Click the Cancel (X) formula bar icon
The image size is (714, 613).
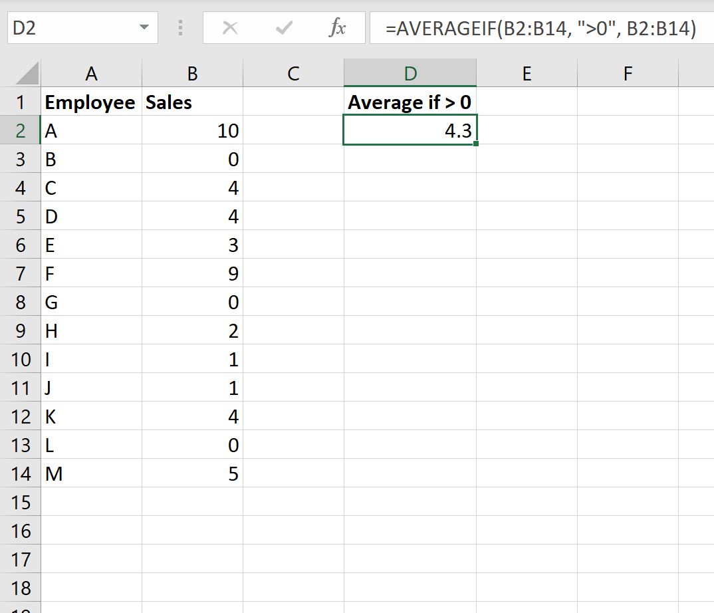[230, 28]
